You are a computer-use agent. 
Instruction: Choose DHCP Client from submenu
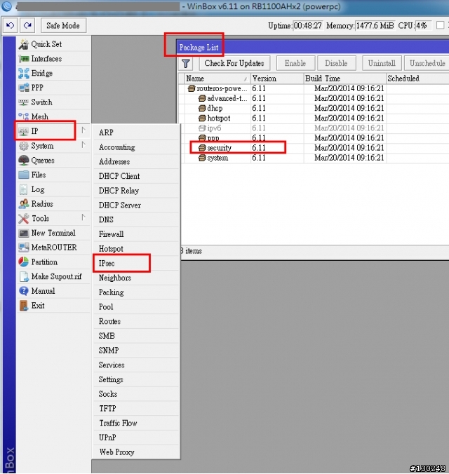tap(136, 176)
